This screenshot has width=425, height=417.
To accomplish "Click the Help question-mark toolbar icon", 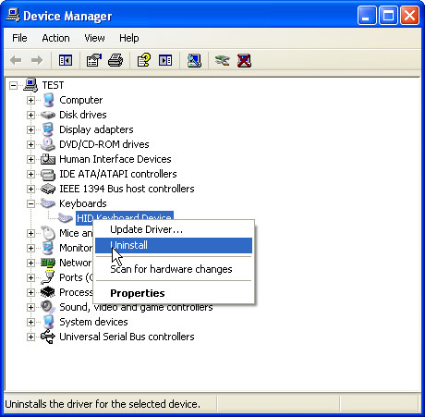I will point(144,60).
